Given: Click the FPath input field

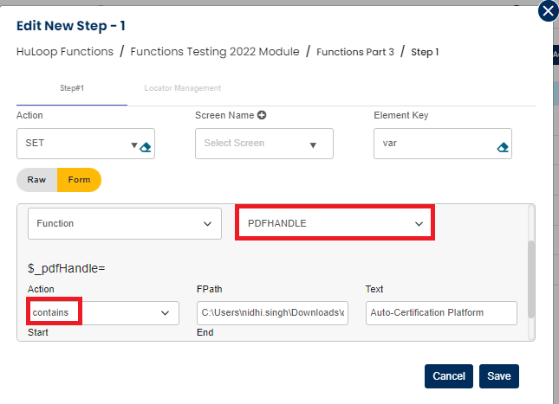Looking at the screenshot, I should point(272,312).
